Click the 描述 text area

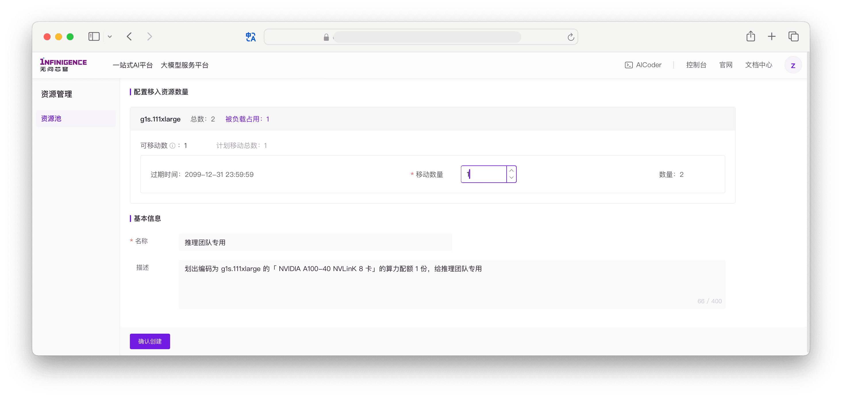[x=452, y=284]
